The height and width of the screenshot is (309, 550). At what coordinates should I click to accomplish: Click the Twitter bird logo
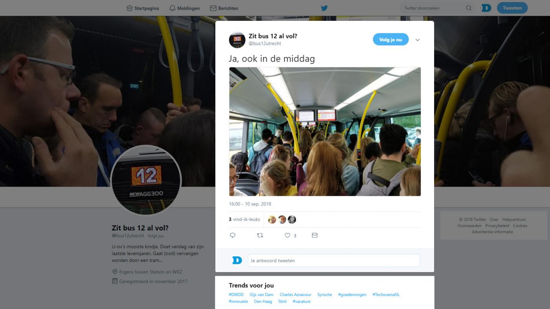[324, 8]
